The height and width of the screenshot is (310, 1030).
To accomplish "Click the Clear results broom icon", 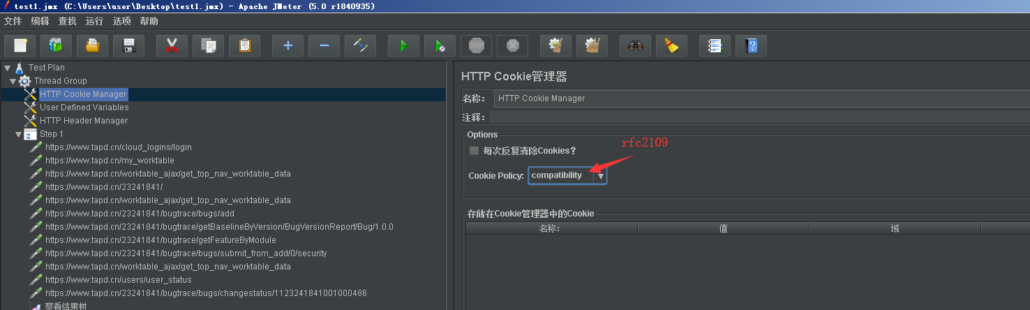I will (x=555, y=46).
